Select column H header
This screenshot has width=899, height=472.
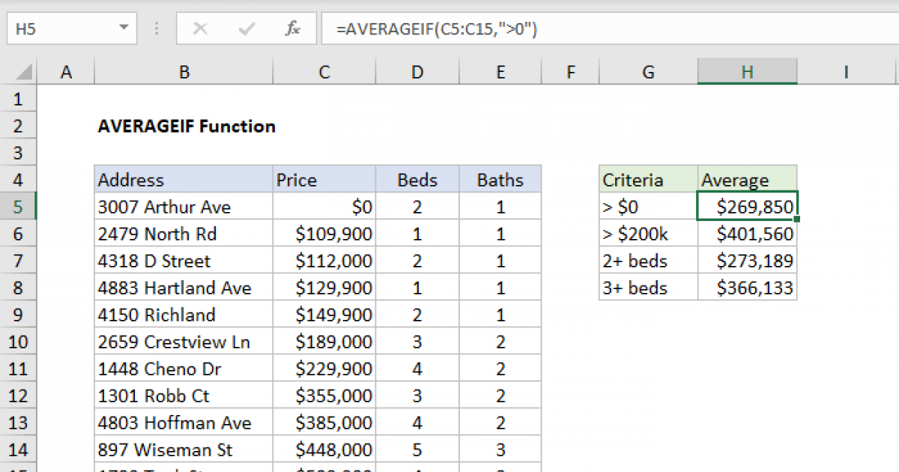click(x=748, y=73)
